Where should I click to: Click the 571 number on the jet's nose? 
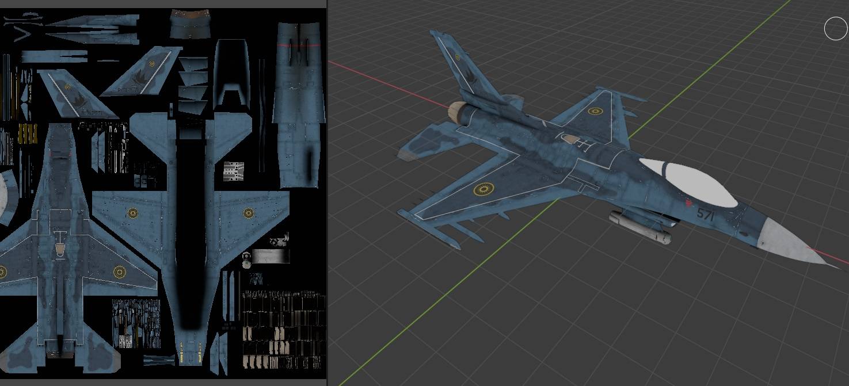[x=705, y=215]
